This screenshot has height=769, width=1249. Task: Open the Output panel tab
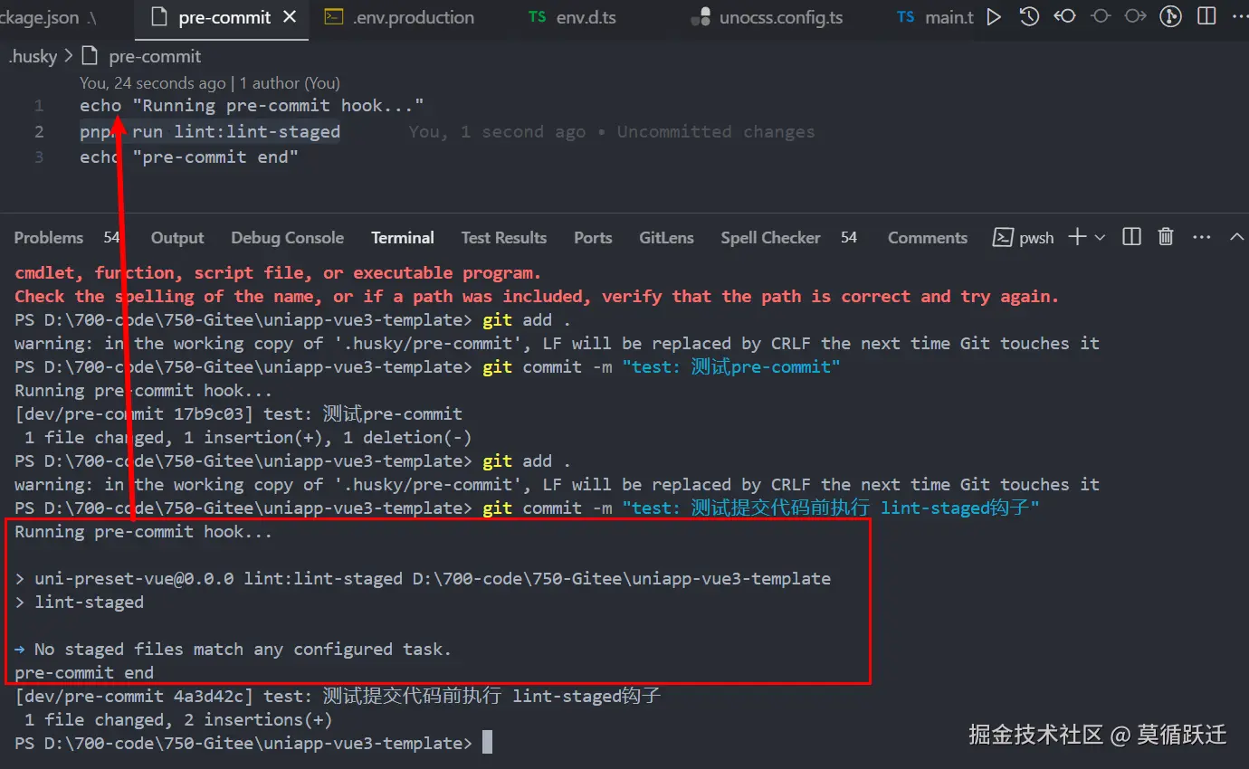click(x=177, y=238)
